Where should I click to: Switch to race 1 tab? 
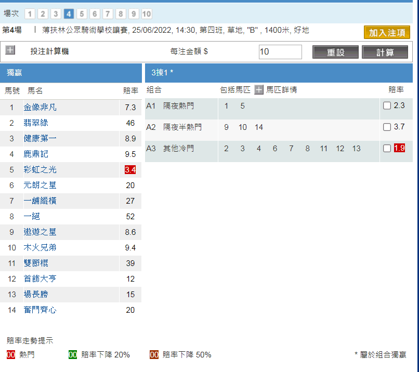30,14
